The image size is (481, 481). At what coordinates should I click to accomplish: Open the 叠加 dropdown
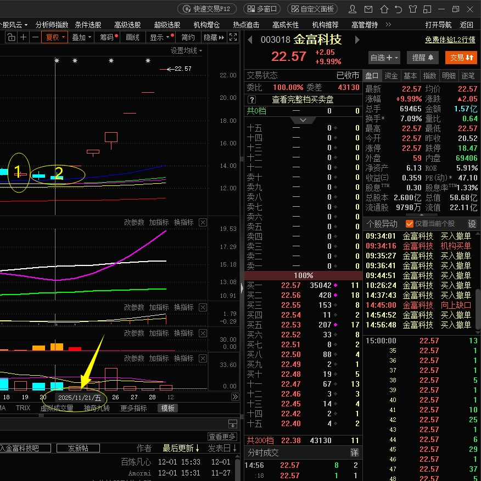pyautogui.click(x=81, y=37)
